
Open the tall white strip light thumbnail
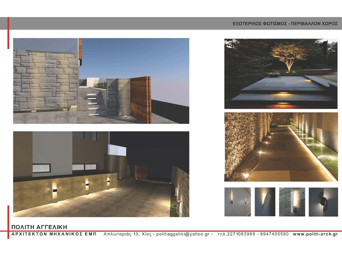coord(292,202)
